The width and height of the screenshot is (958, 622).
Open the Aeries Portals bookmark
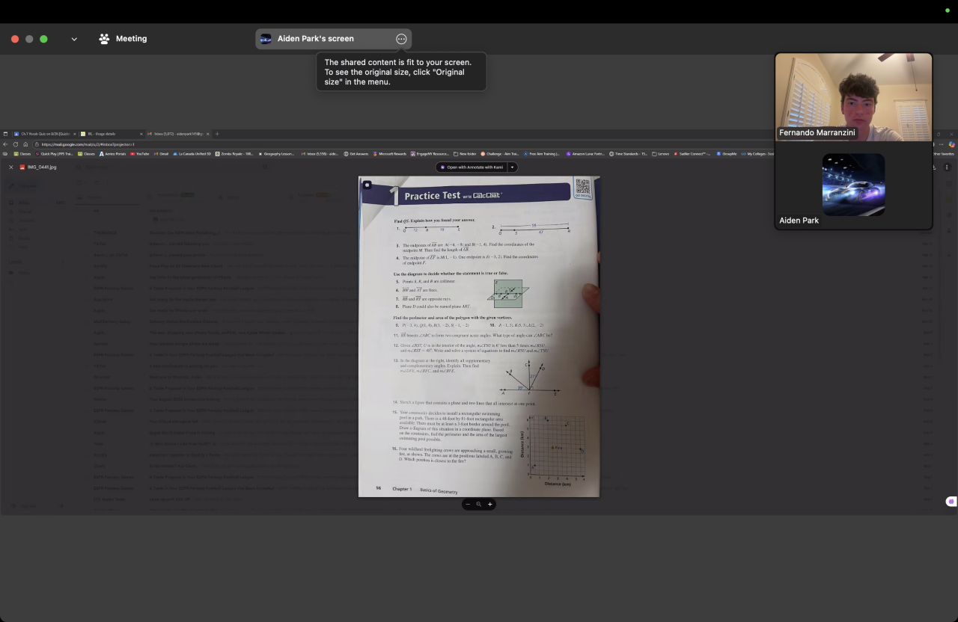(113, 154)
